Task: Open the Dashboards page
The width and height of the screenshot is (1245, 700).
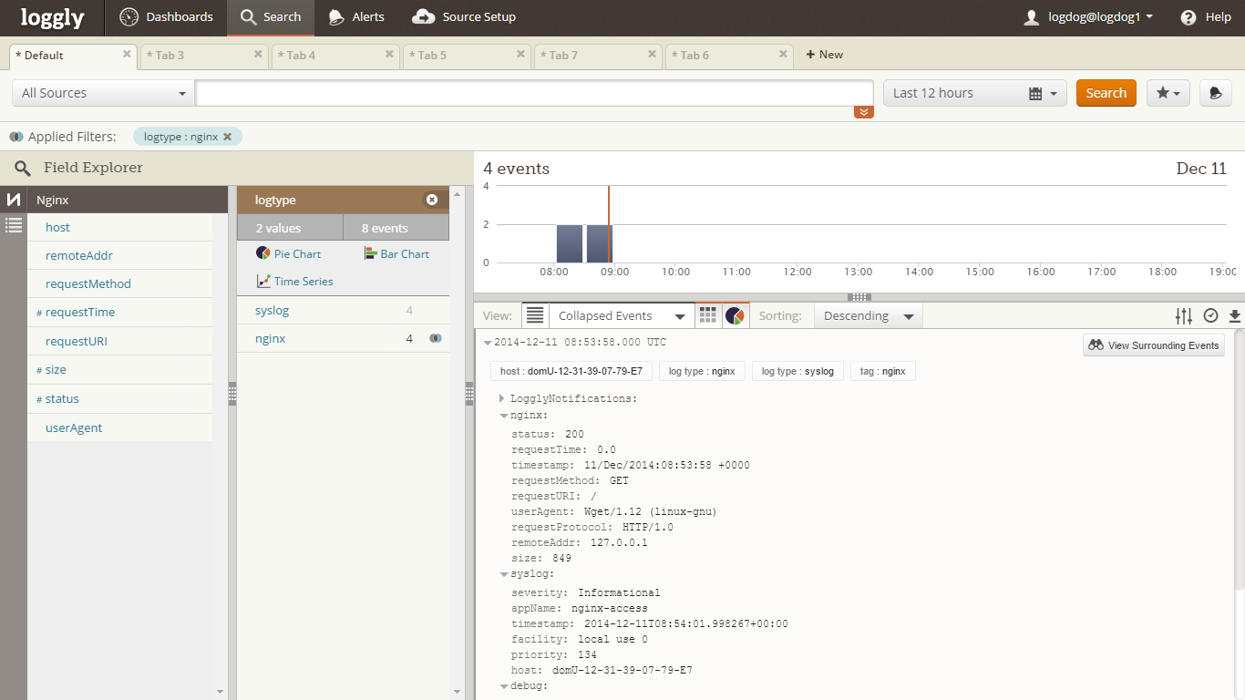Action: 166,17
